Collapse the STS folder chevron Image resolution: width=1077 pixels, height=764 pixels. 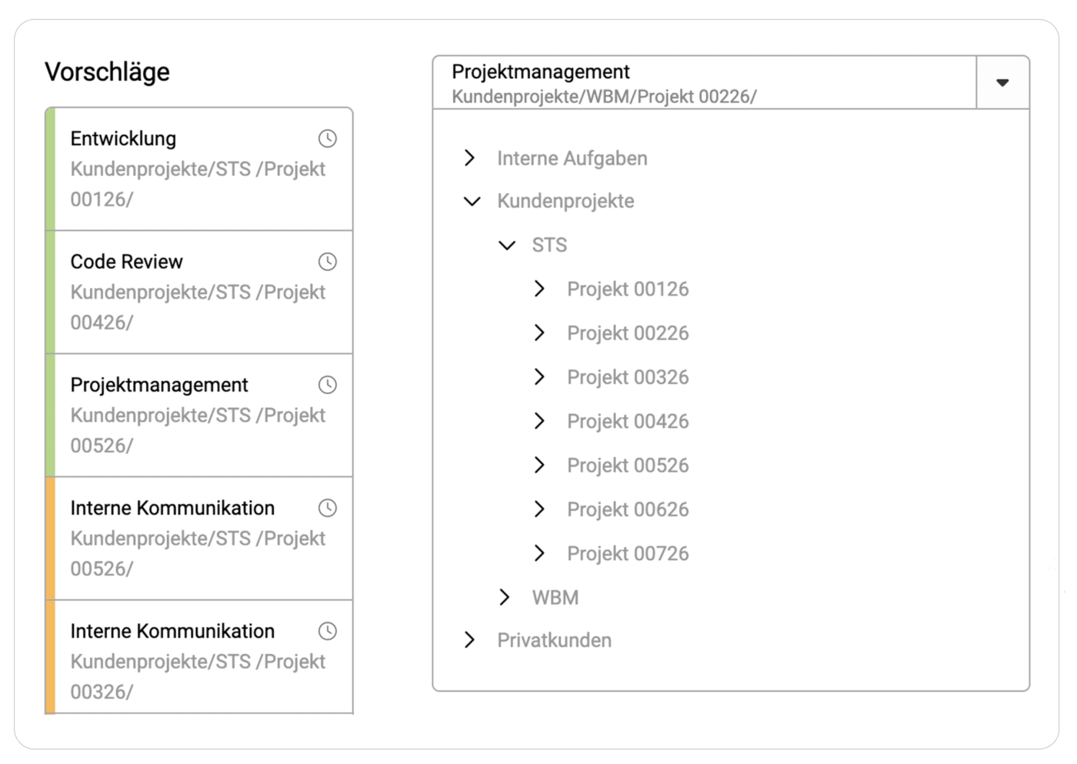(x=507, y=245)
